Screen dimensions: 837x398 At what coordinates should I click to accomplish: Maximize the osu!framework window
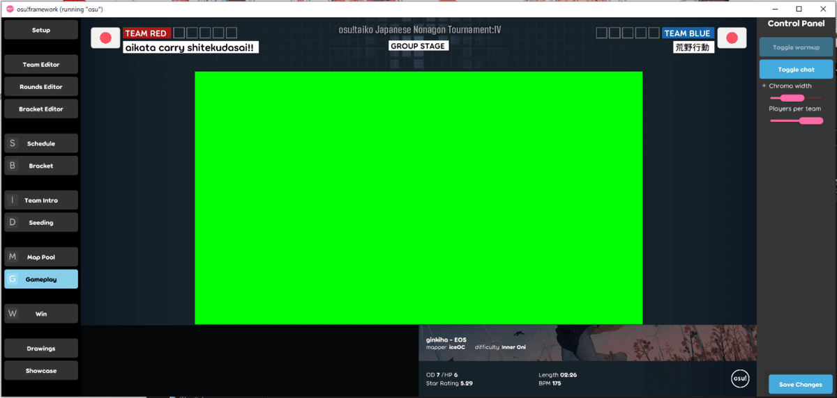coord(799,8)
